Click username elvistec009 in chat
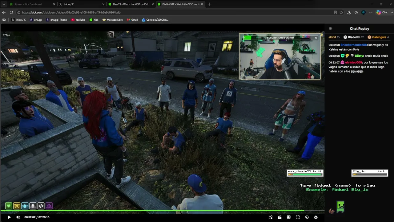The width and height of the screenshot is (394, 222). coord(354,63)
